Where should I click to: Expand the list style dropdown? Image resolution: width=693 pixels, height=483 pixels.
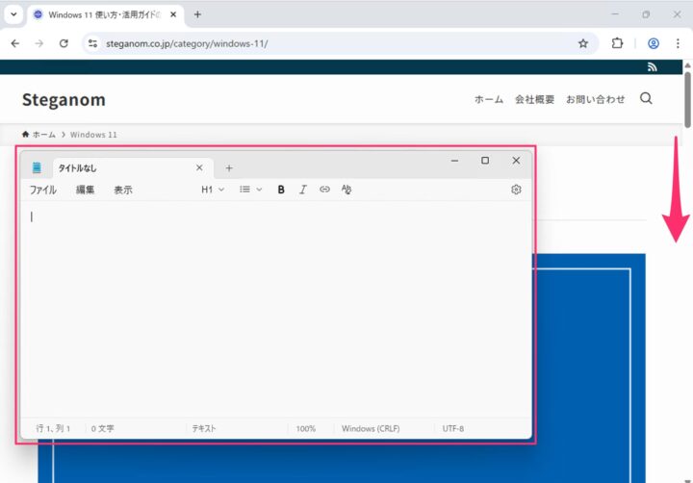click(250, 190)
